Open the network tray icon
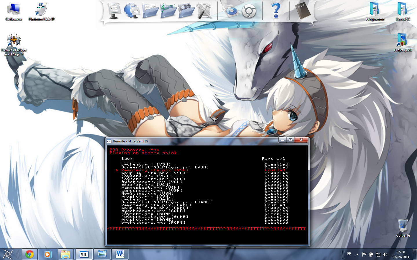The height and width of the screenshot is (260, 417). coord(378,255)
